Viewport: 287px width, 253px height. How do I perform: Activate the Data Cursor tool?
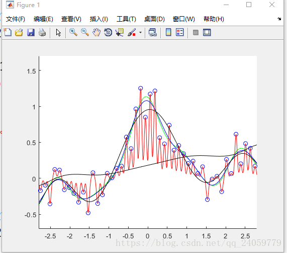tap(120, 32)
